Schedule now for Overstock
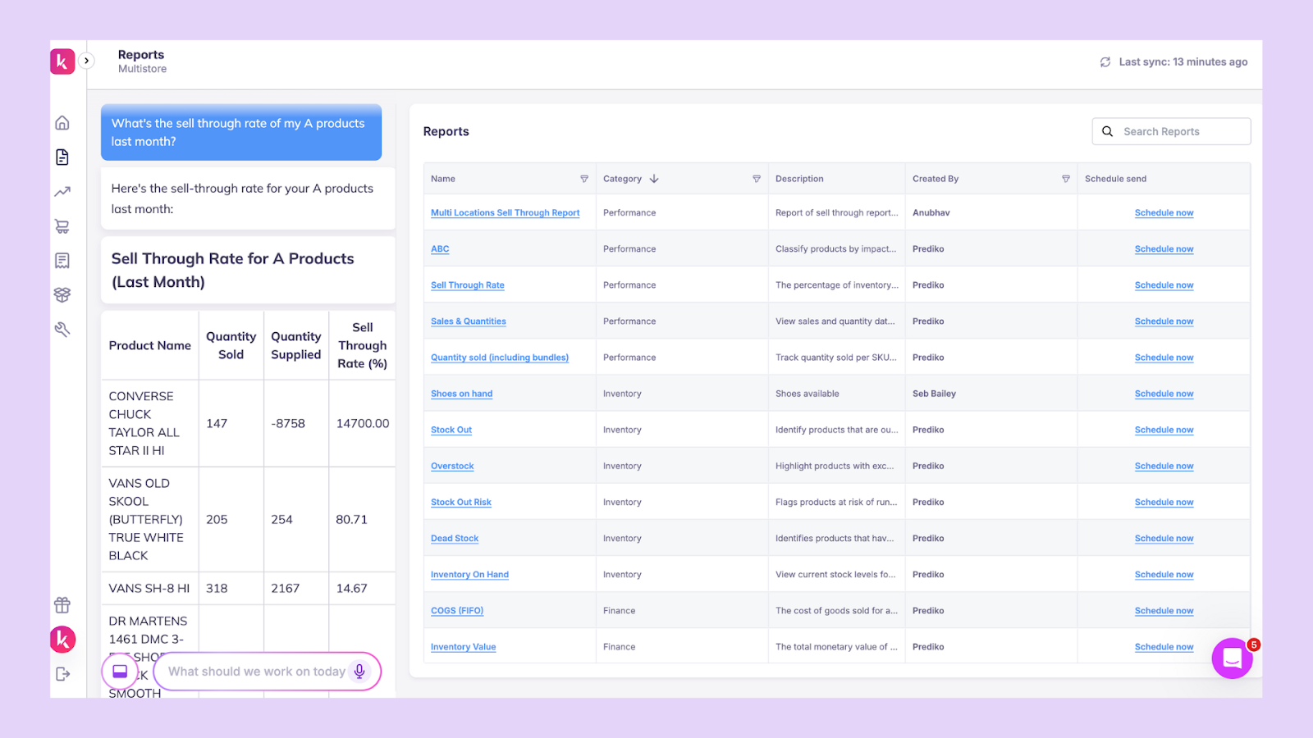 (1164, 466)
